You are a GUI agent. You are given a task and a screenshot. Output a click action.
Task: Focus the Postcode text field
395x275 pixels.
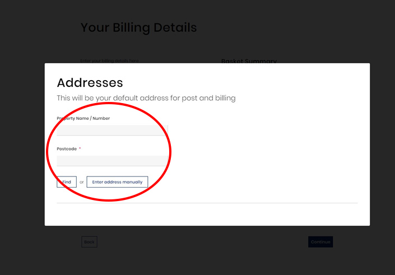(112, 161)
